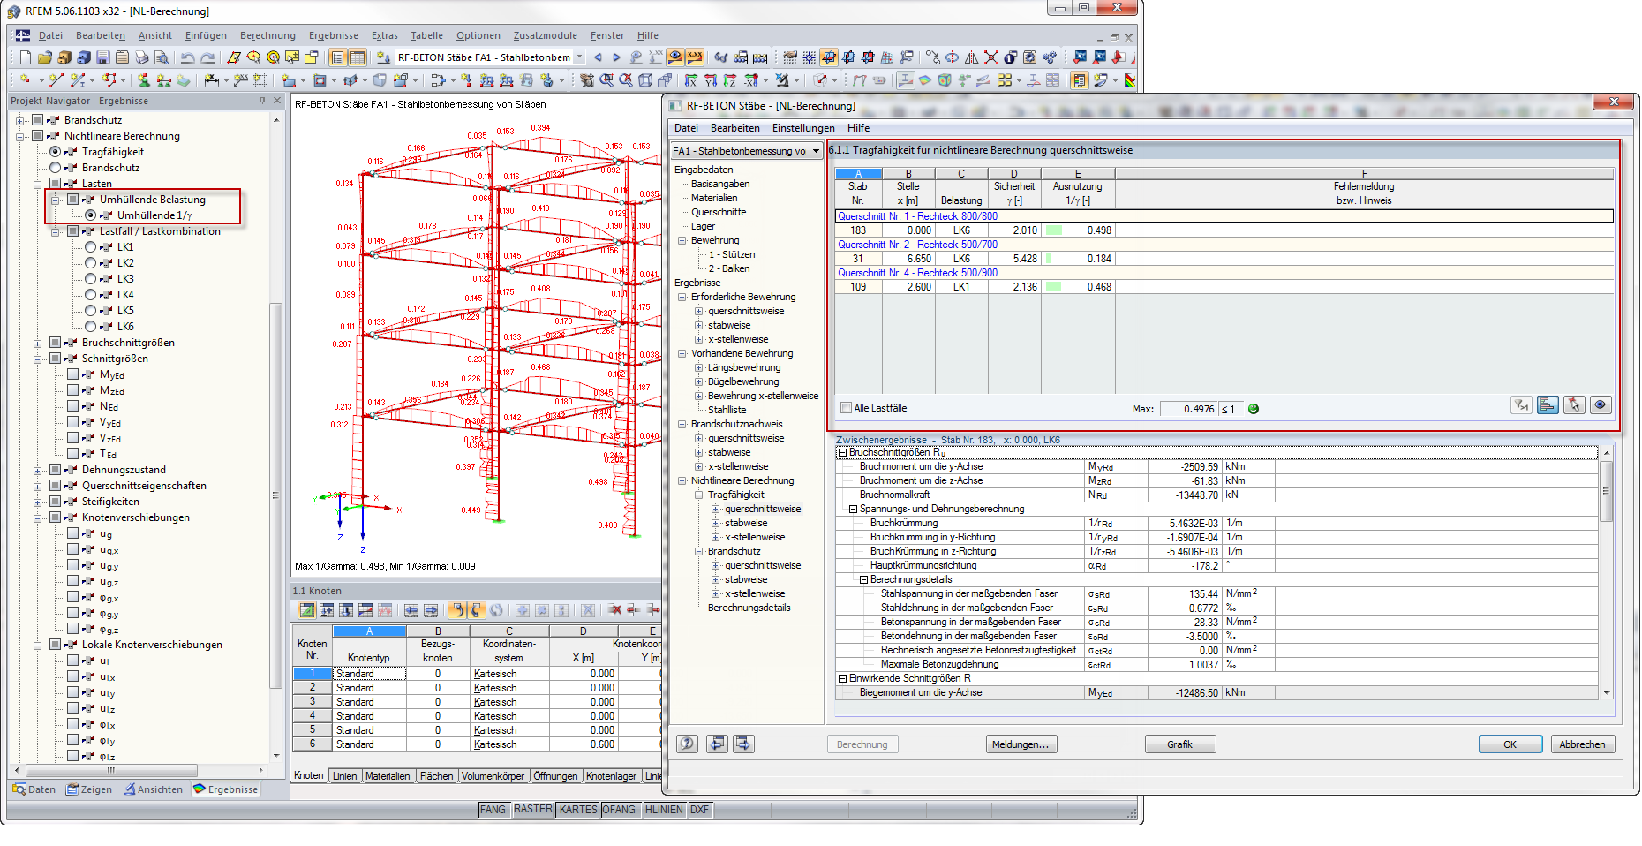Select the LK6 radio button
The image size is (1642, 846).
(x=91, y=327)
